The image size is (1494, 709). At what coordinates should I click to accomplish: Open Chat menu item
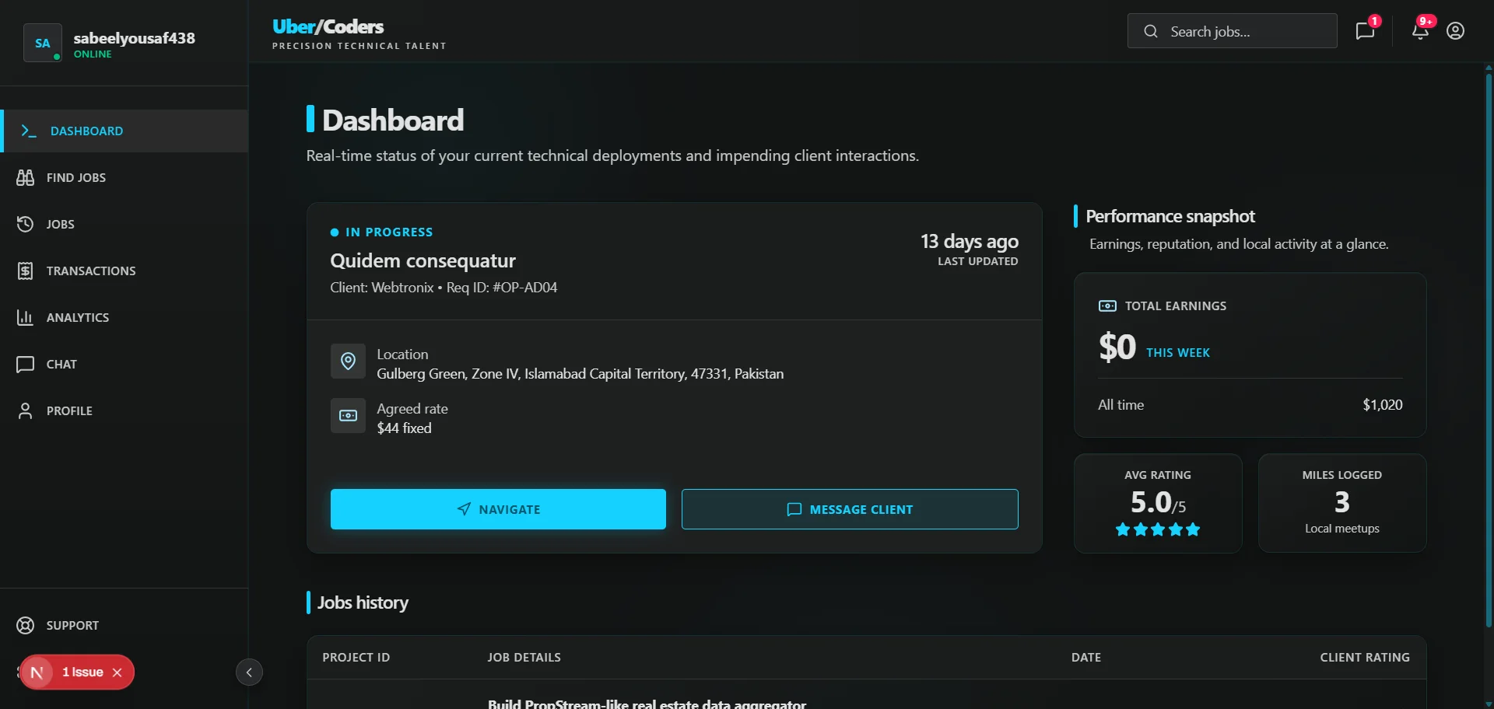[x=124, y=364]
